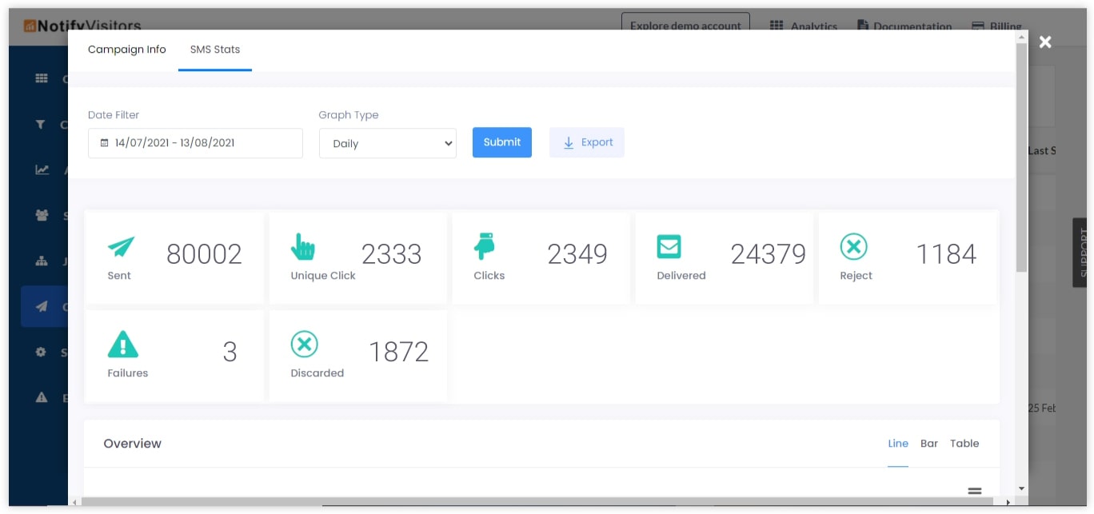
Task: Switch to the SMS Stats tab
Action: (x=214, y=50)
